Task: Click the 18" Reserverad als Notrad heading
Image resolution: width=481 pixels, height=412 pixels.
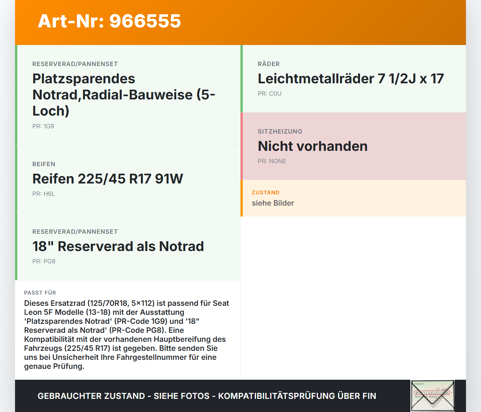Action: 118,246
